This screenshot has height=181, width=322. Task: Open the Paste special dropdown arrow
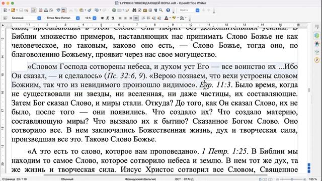(85, 10)
